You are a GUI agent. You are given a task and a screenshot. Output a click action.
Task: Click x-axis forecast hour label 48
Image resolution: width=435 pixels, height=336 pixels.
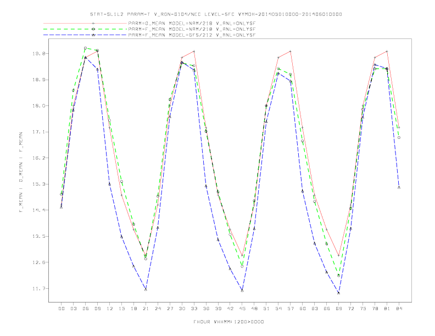[254, 309]
